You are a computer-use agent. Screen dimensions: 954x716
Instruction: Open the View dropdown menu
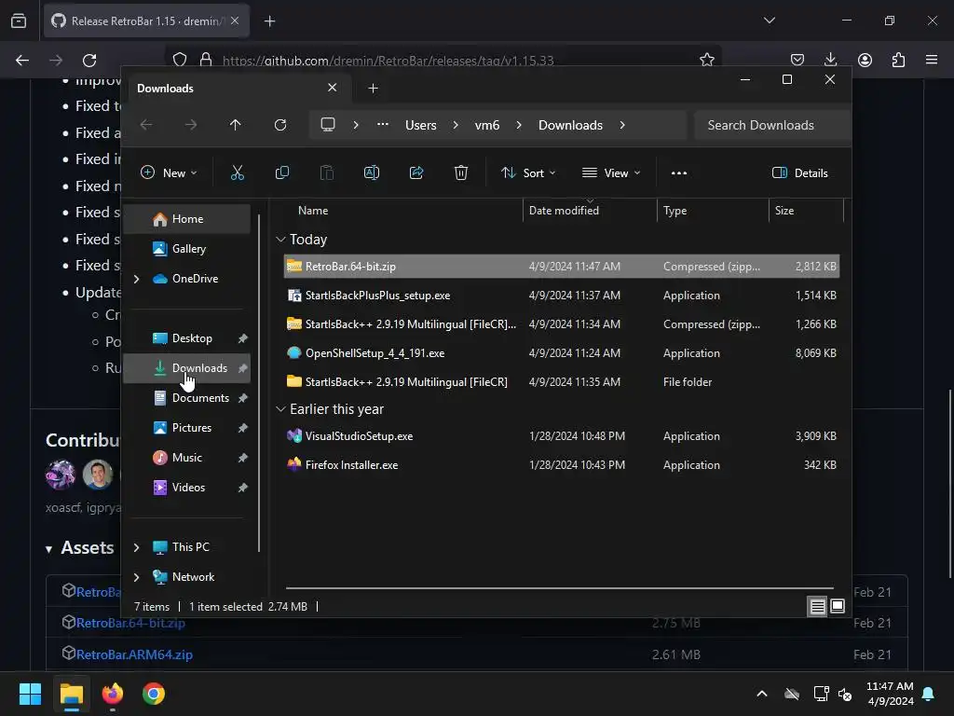611,172
